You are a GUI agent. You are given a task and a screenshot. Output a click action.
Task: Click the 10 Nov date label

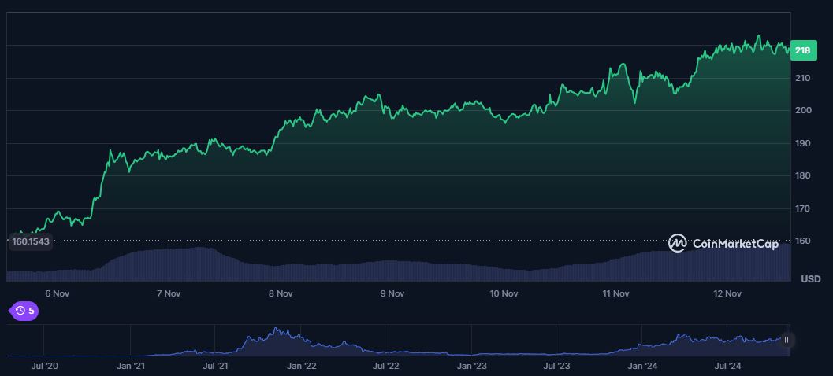pos(504,293)
